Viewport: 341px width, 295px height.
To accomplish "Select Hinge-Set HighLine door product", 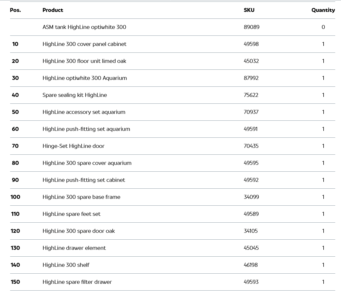I will coord(73,146).
